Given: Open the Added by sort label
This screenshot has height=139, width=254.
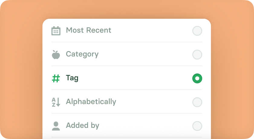Looking at the screenshot, I should click(83, 126).
